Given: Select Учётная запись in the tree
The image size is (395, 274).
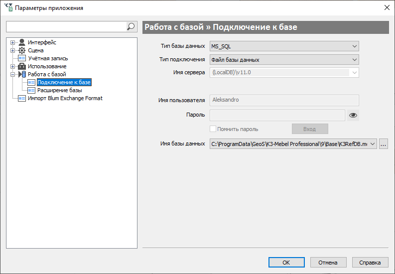Looking at the screenshot, I should (48, 58).
